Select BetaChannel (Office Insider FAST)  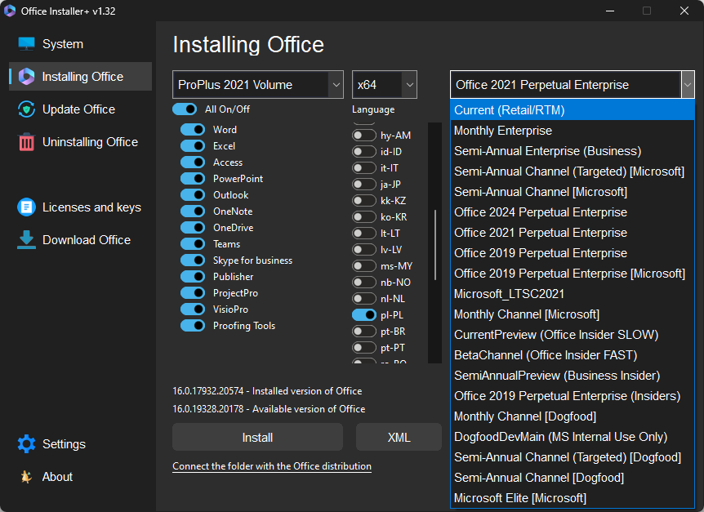tap(572, 355)
